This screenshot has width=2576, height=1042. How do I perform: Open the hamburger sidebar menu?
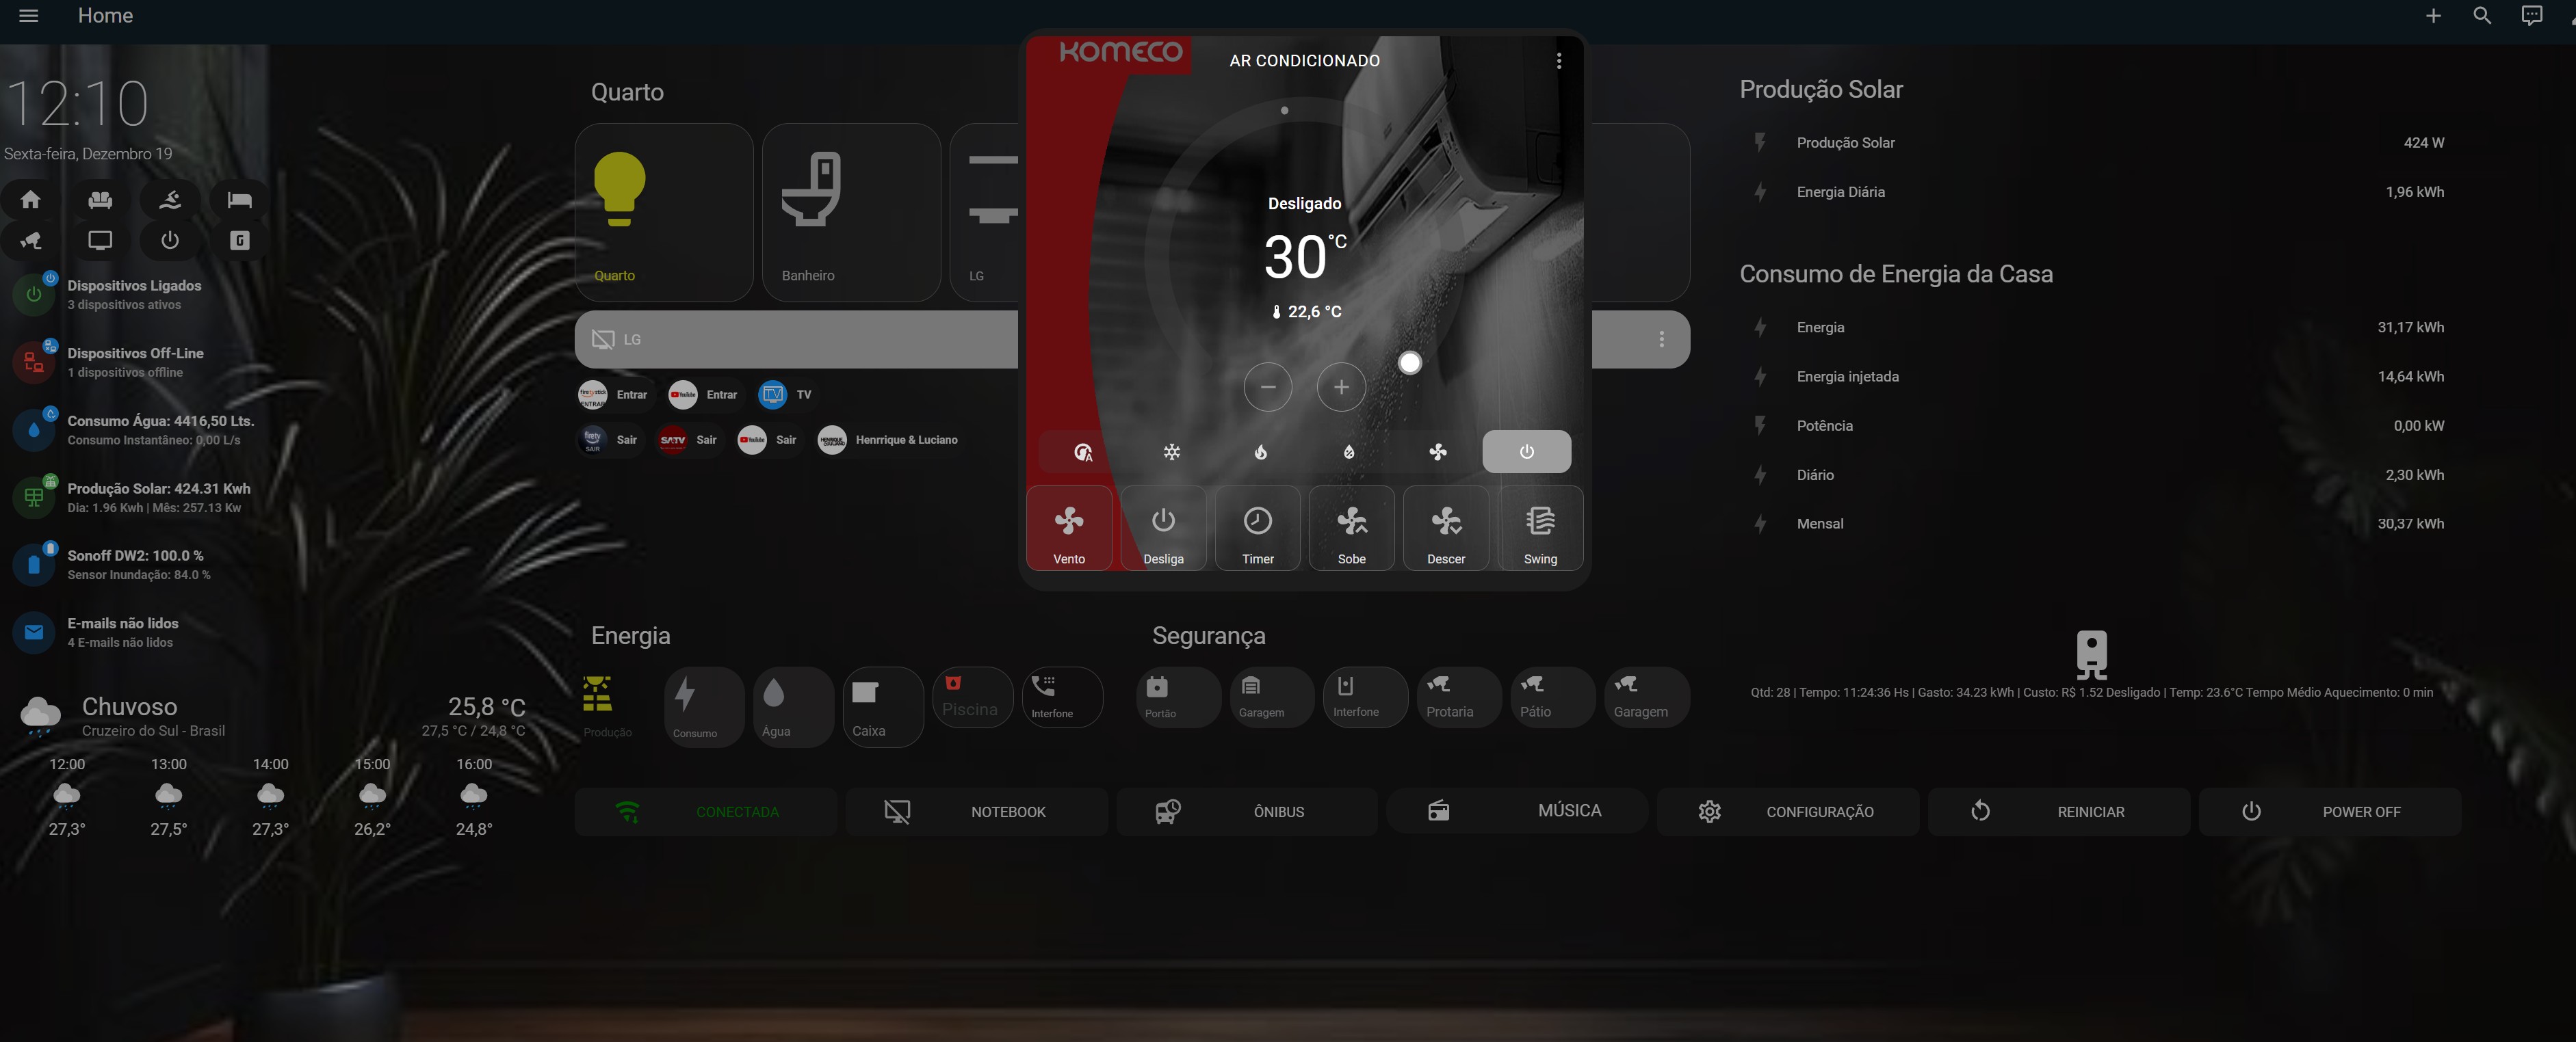coord(29,16)
